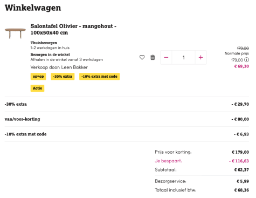
Task: Select the price before discount € 179,00
Action: [x=240, y=152]
